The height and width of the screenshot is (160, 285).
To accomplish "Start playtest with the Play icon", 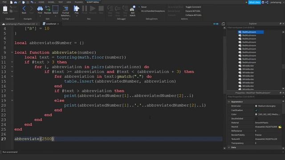I will 77,8.
